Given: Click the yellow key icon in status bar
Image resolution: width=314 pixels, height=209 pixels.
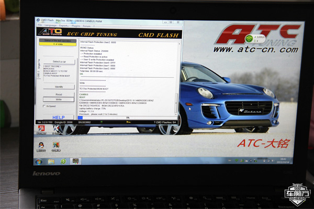Looking at the screenshot, I should (128, 122).
